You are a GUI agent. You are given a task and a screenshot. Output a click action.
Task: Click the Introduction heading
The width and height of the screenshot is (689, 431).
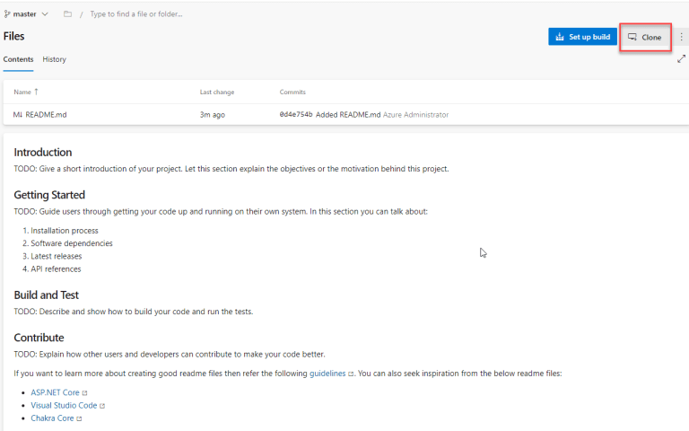click(43, 152)
